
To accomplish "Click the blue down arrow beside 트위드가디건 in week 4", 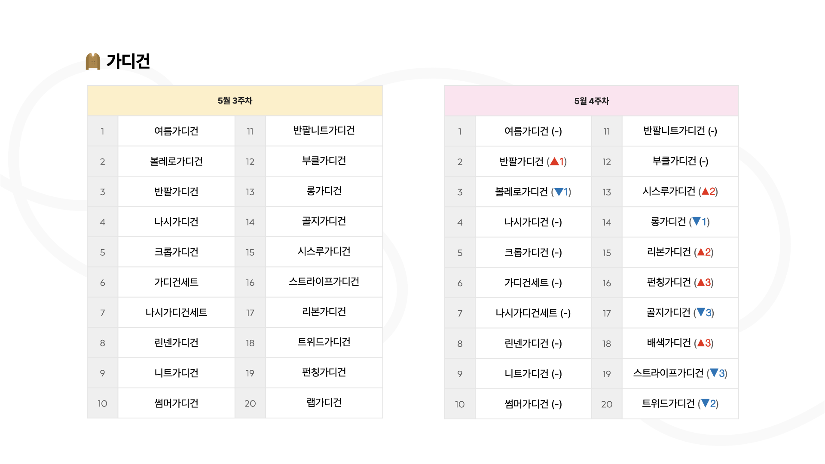I will click(705, 403).
